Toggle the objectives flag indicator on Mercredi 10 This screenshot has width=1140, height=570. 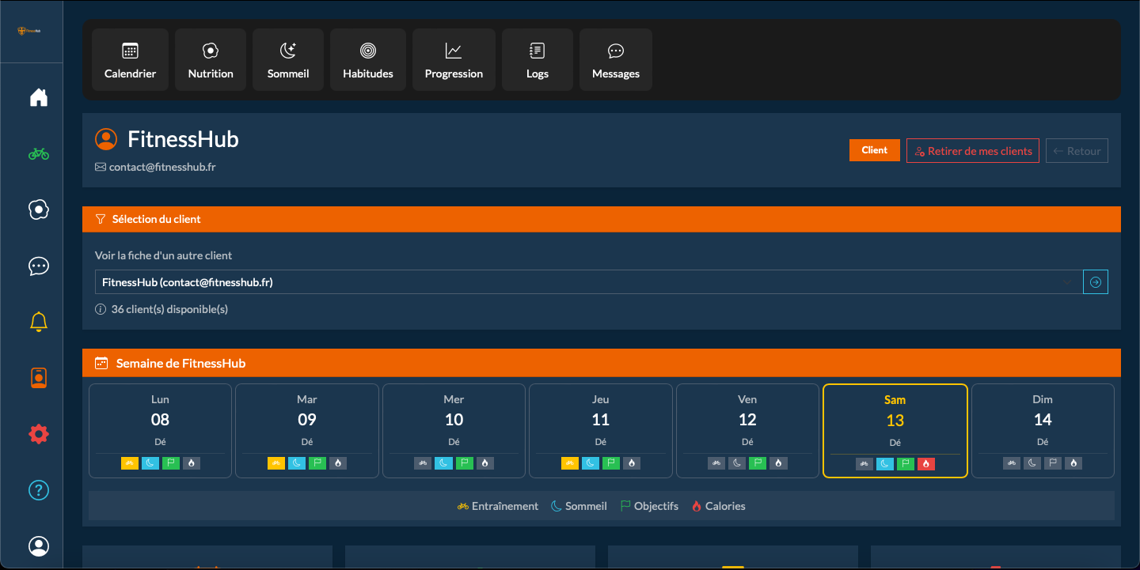click(x=464, y=463)
